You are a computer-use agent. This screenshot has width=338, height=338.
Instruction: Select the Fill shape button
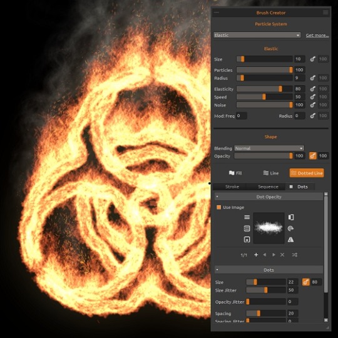coord(235,173)
